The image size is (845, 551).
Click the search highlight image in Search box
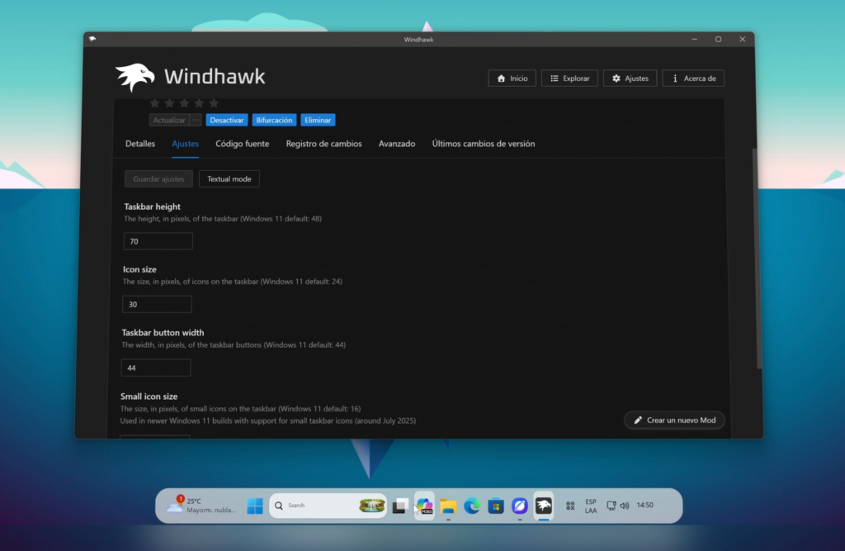pyautogui.click(x=372, y=506)
